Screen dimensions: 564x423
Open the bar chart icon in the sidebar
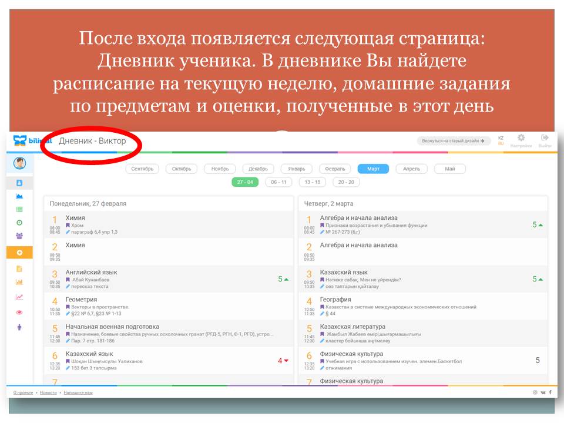[x=19, y=282]
